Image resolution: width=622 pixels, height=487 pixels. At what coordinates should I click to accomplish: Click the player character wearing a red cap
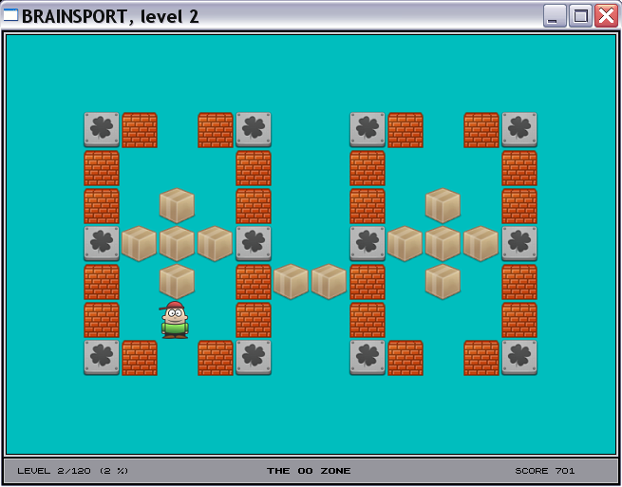point(177,320)
